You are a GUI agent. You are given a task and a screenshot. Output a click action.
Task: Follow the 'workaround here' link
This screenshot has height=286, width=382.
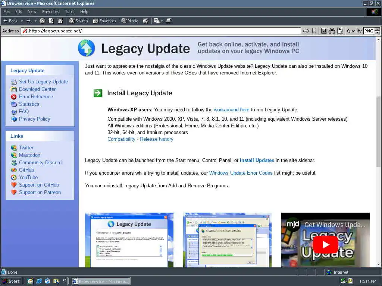pyautogui.click(x=231, y=110)
